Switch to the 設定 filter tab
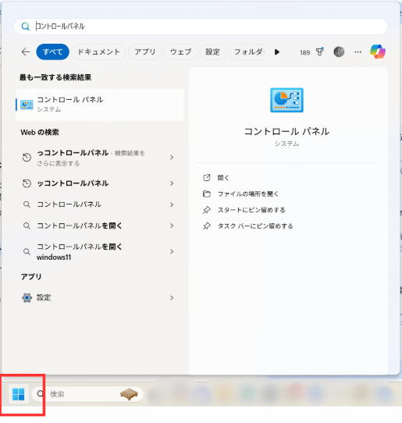This screenshot has width=402, height=423. point(212,52)
